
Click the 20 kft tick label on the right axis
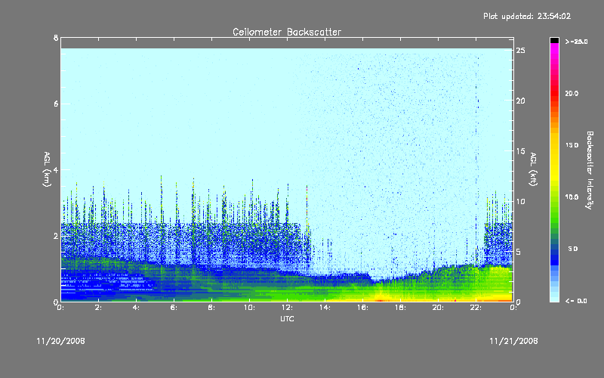click(520, 101)
